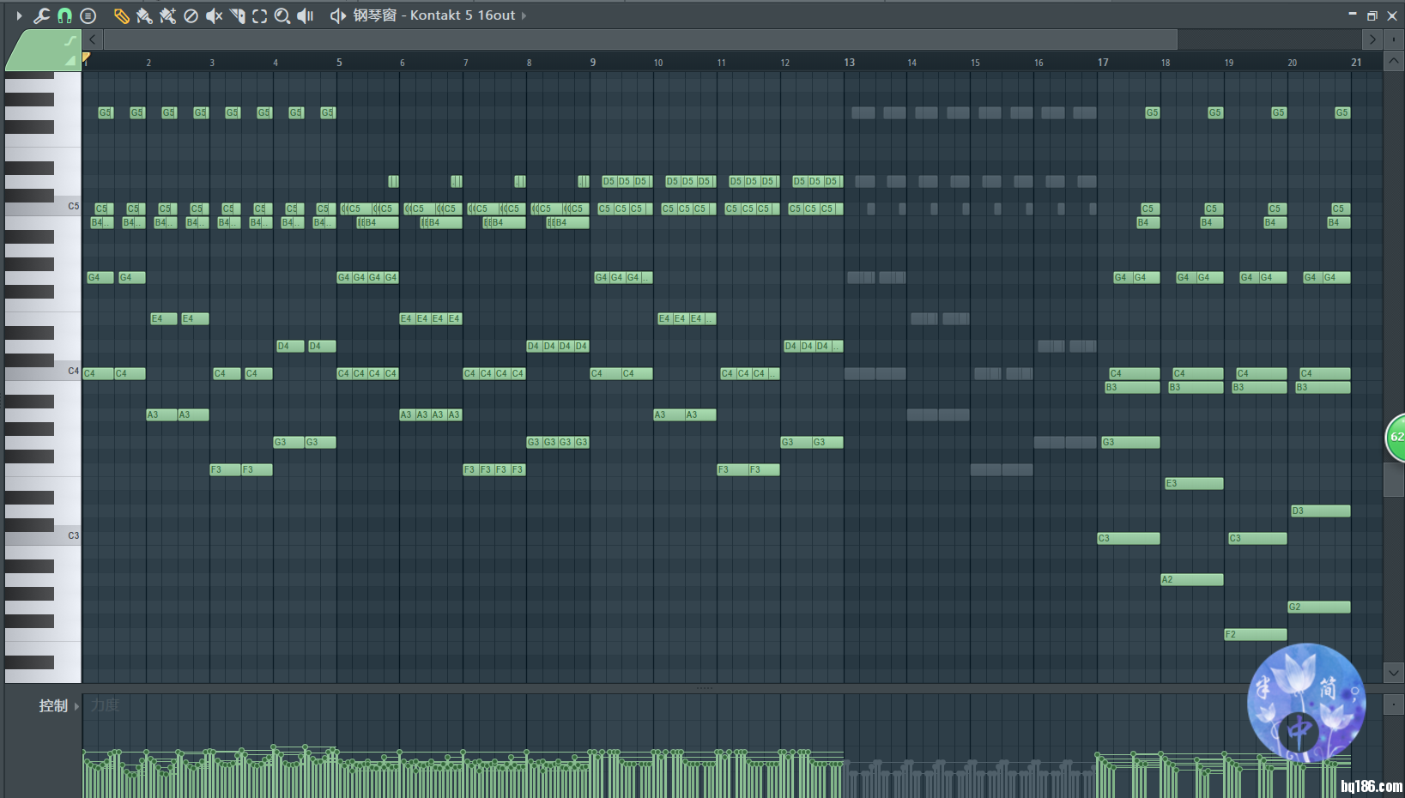This screenshot has height=798, width=1405.
Task: Click arrow after Kontakt 5 16out title
Action: tap(524, 15)
